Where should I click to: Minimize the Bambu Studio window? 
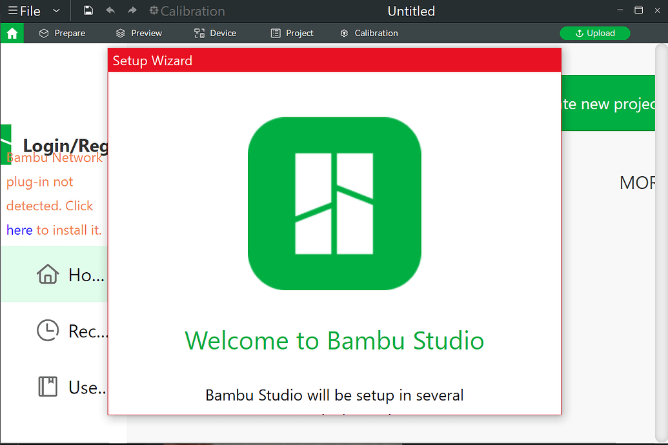620,10
